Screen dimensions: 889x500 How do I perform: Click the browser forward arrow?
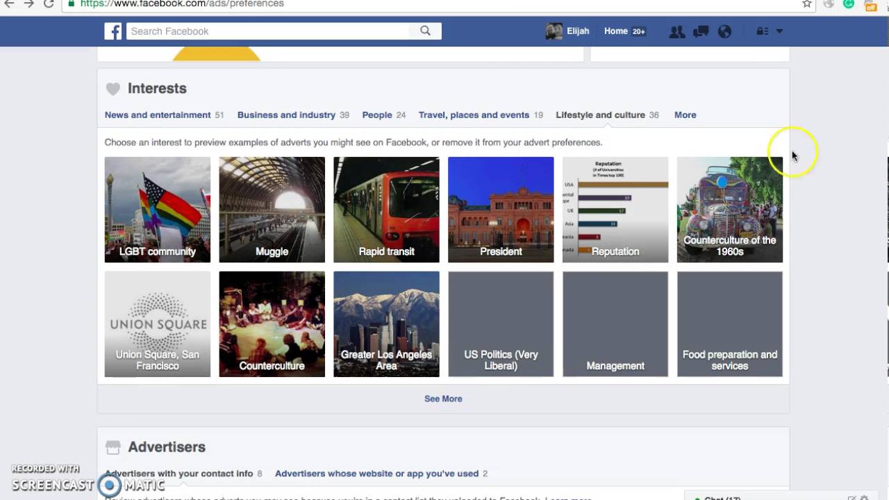click(x=28, y=3)
